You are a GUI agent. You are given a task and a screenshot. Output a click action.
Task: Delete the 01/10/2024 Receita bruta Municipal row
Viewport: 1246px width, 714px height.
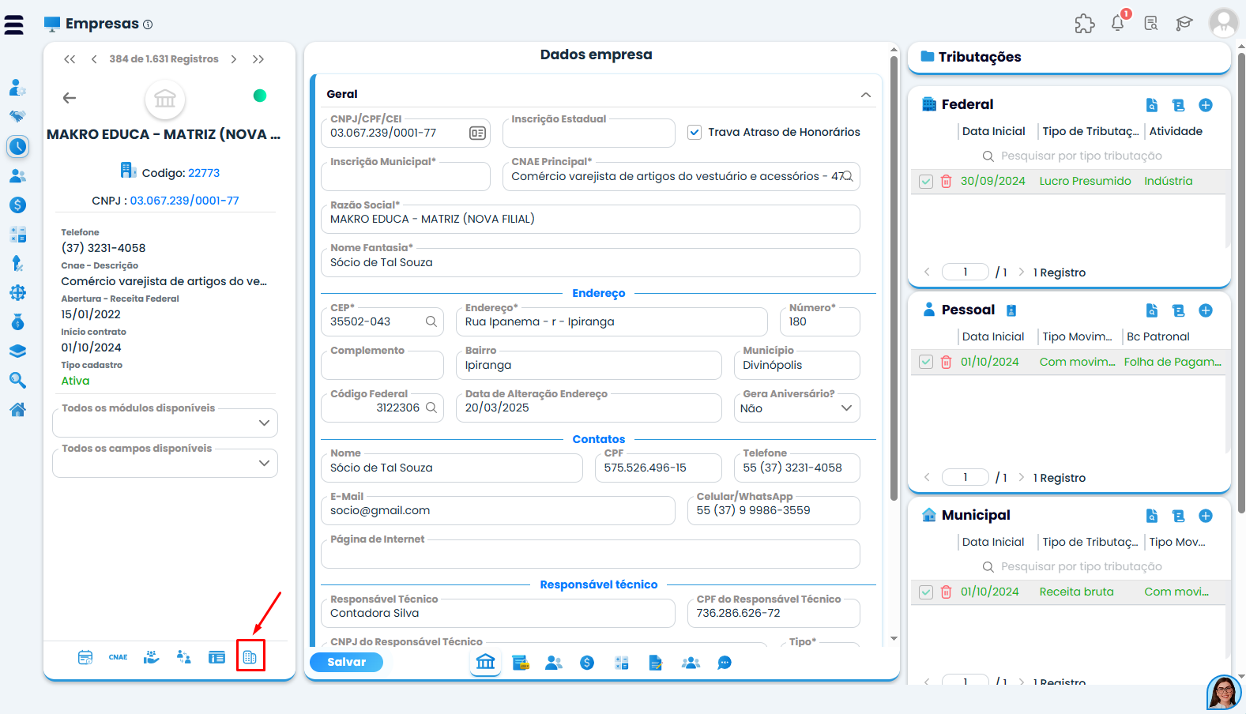(x=946, y=592)
